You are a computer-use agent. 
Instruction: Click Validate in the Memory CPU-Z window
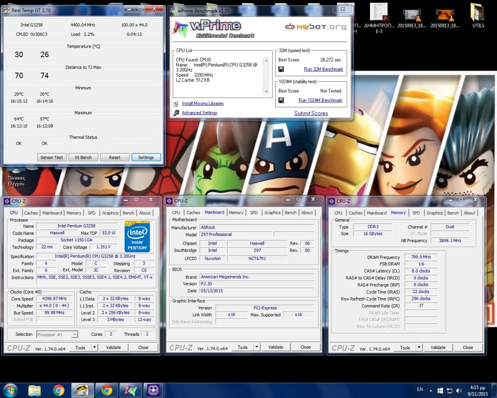438,347
